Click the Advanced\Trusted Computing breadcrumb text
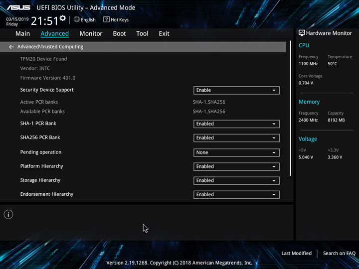 point(50,47)
